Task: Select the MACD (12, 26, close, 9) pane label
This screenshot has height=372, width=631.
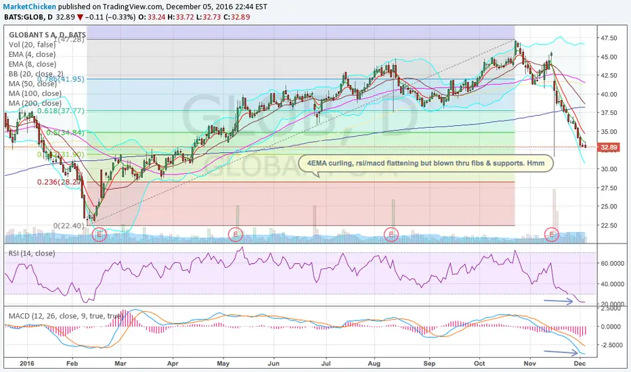Action: (65, 316)
